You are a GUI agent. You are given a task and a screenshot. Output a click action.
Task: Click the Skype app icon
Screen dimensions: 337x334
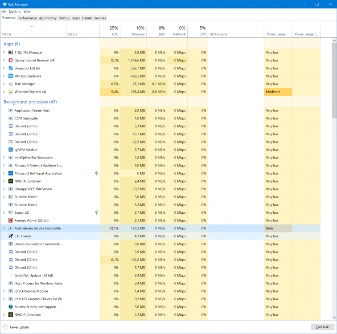11,68
